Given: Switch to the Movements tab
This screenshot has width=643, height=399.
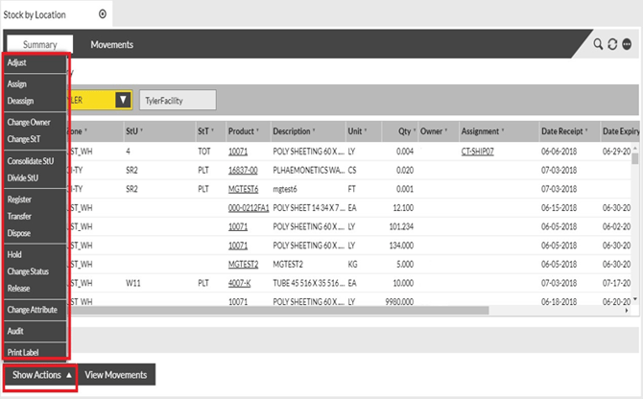Looking at the screenshot, I should (111, 44).
